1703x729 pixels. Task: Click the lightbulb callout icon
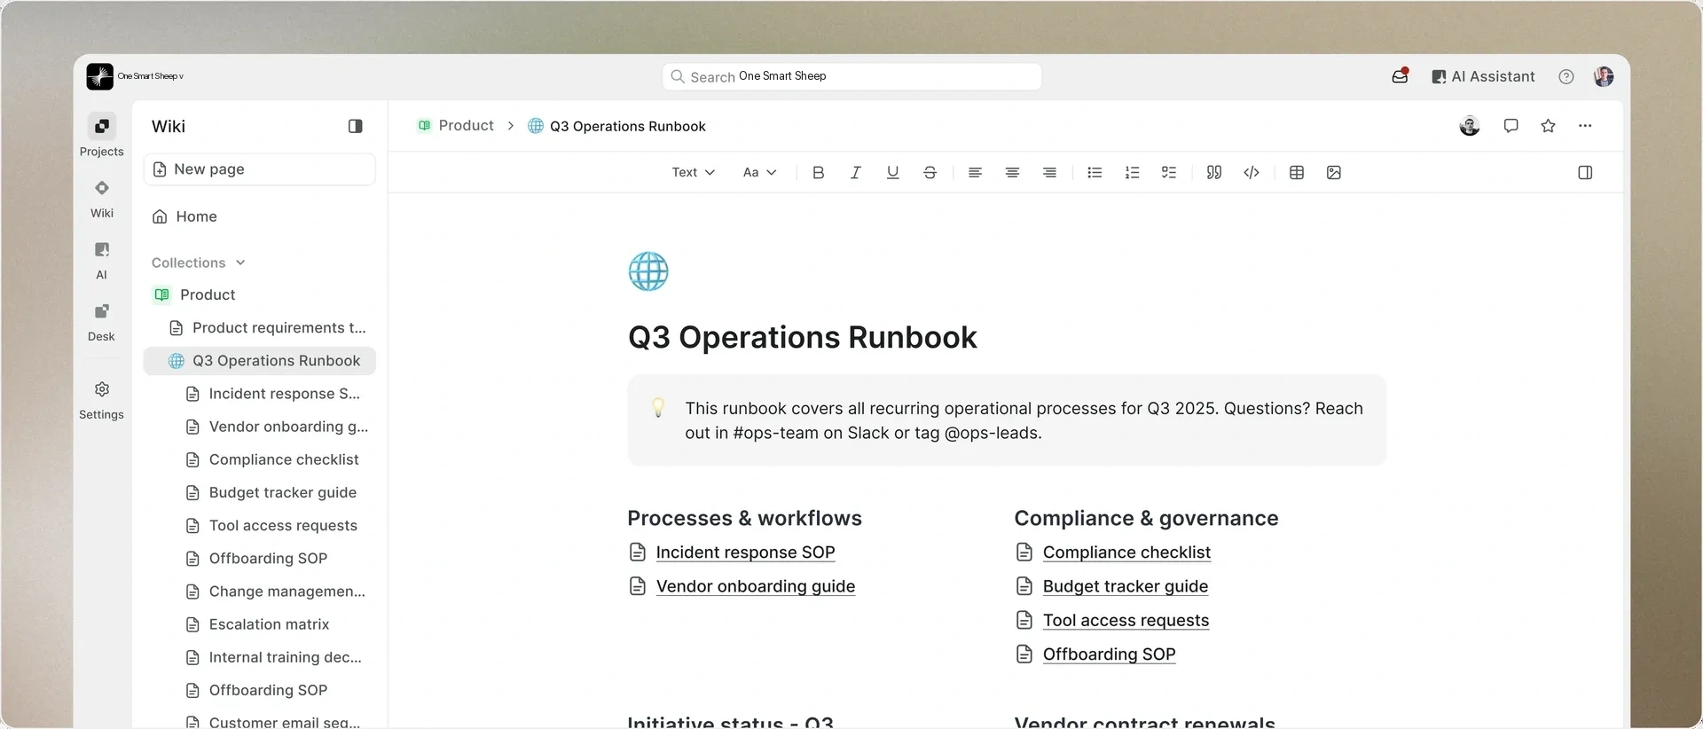(x=658, y=408)
